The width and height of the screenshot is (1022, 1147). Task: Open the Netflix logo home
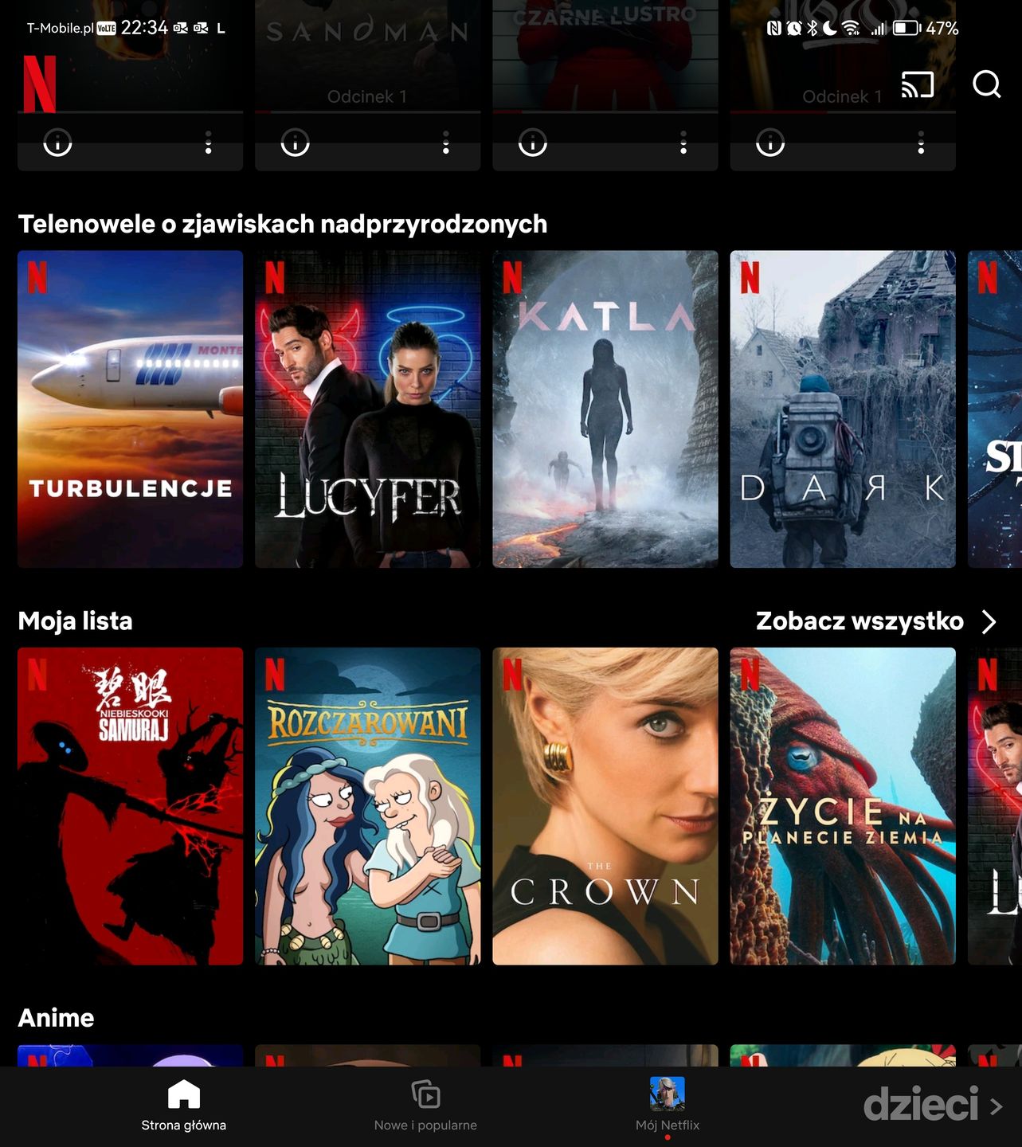(40, 84)
